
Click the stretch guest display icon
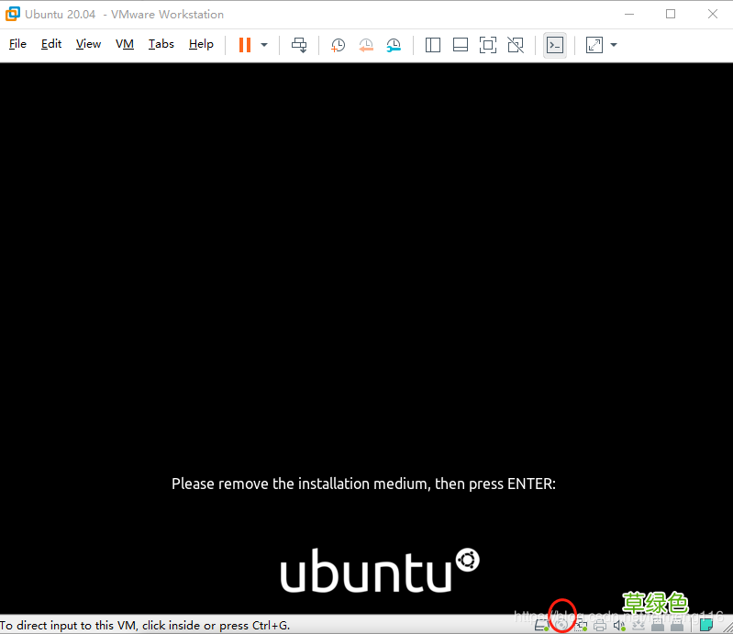tap(594, 45)
